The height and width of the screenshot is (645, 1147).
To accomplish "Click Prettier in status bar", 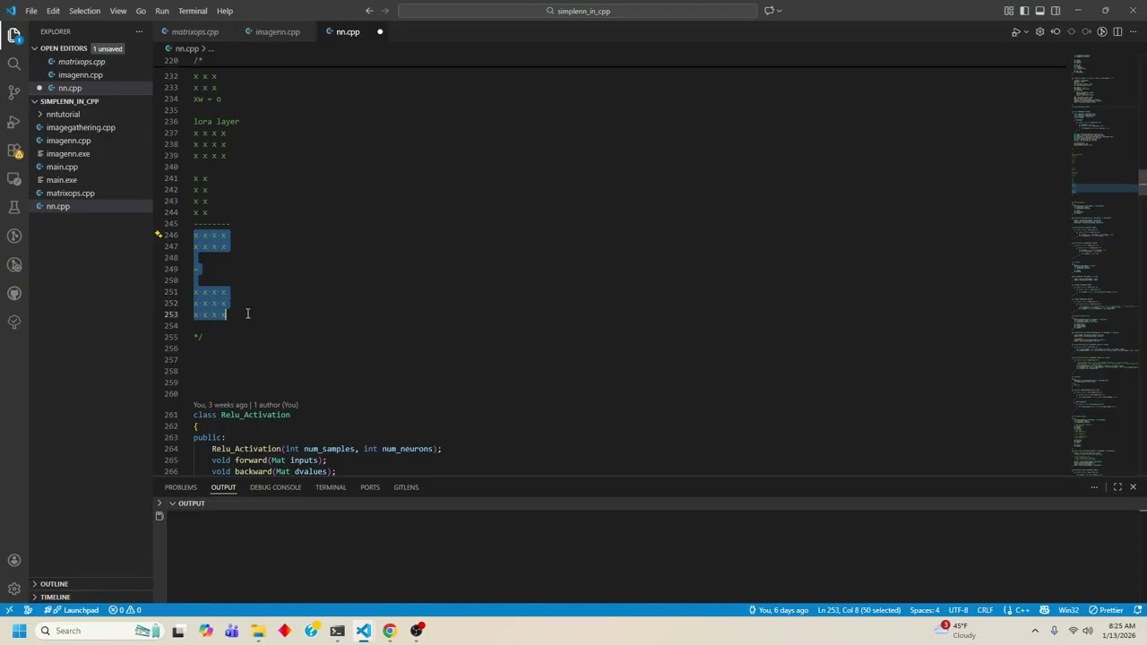I will [x=1106, y=610].
